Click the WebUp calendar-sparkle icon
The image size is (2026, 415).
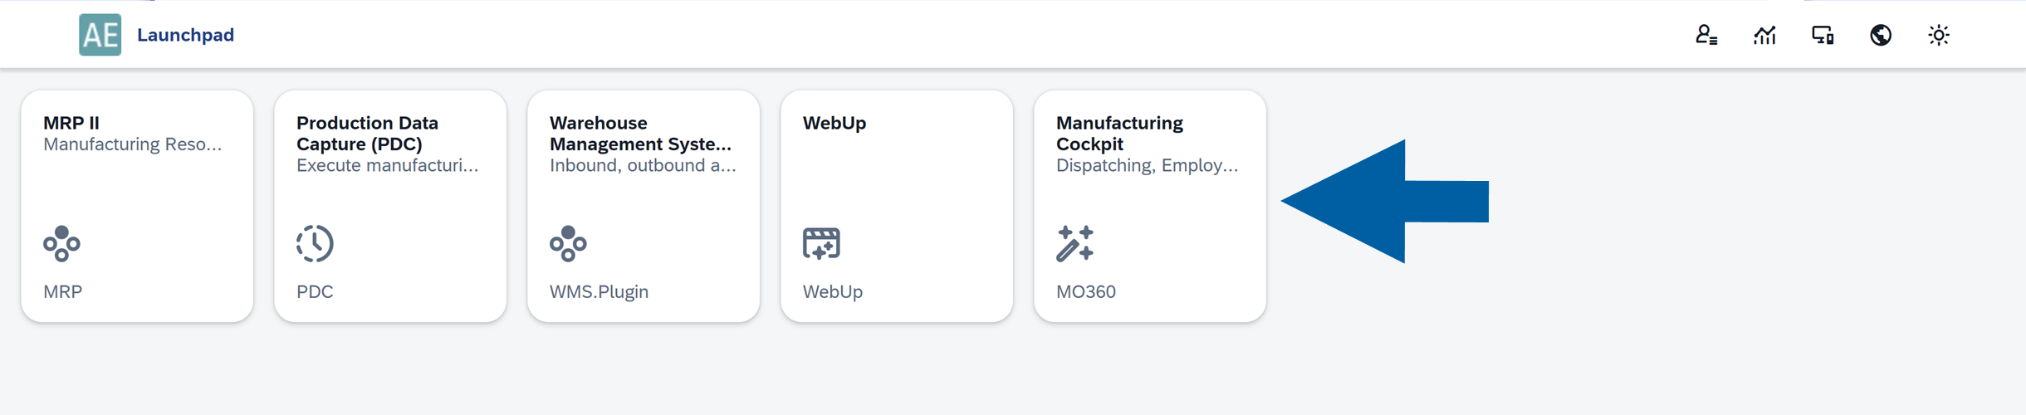[x=821, y=243]
